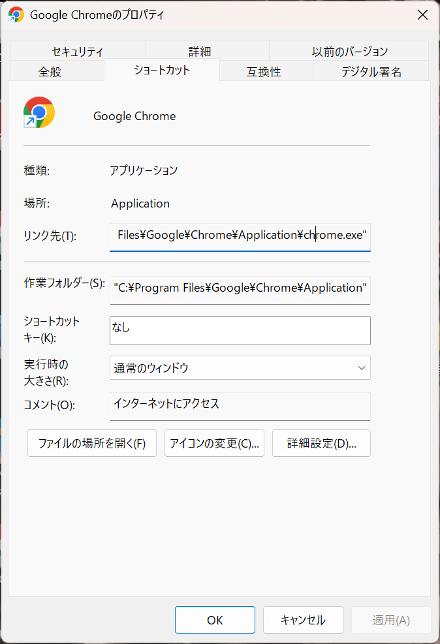Go to the デジタル署名 tab
The width and height of the screenshot is (440, 644).
[371, 72]
